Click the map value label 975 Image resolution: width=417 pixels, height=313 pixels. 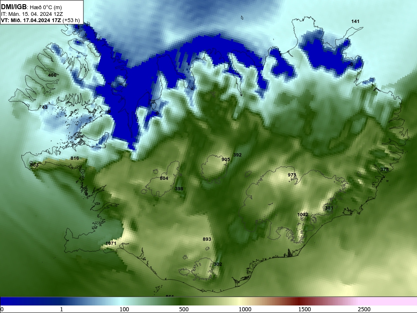pos(292,175)
